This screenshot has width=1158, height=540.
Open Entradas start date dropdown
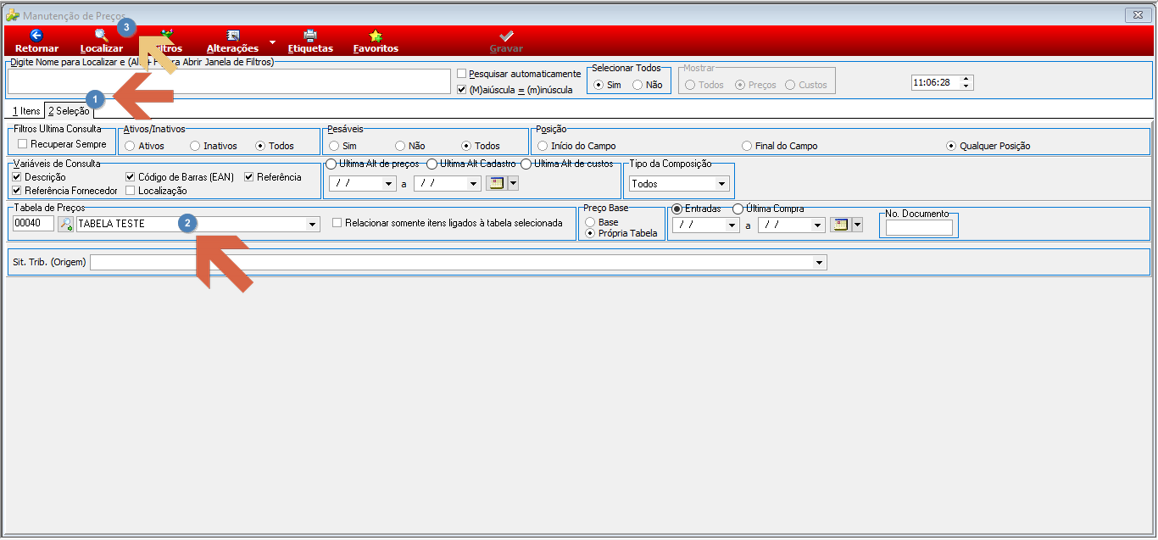pos(732,225)
